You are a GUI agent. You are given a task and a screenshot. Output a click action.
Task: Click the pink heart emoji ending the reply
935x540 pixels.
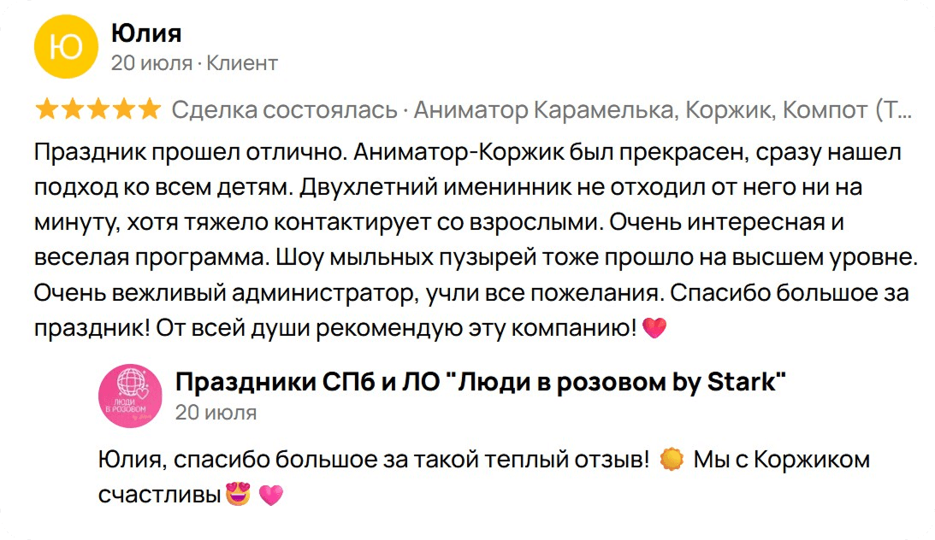270,495
